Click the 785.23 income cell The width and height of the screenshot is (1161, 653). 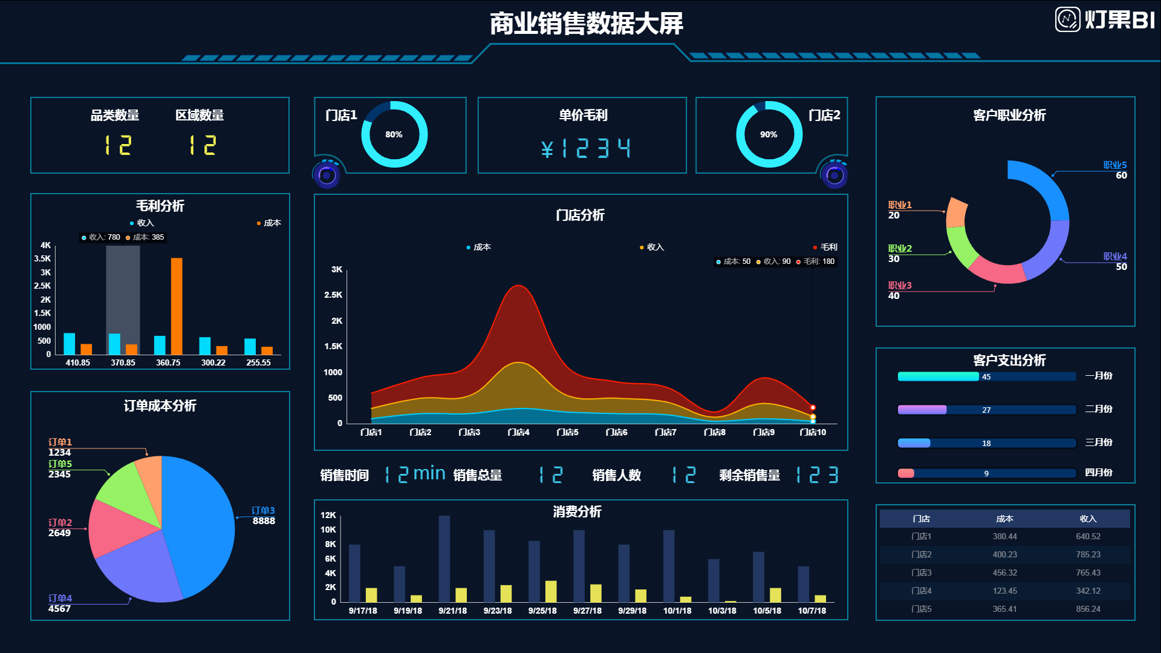[1088, 554]
